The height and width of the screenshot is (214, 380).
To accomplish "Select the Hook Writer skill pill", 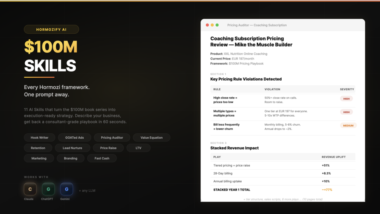I will click(x=40, y=137).
